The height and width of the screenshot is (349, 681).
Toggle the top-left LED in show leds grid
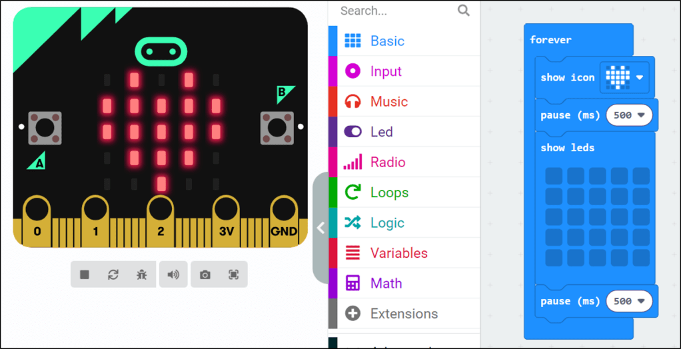pos(554,176)
